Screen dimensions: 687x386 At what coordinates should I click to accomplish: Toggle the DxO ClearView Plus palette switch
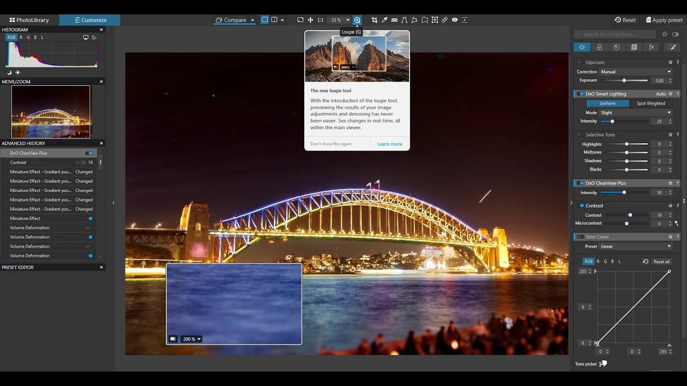[x=580, y=183]
